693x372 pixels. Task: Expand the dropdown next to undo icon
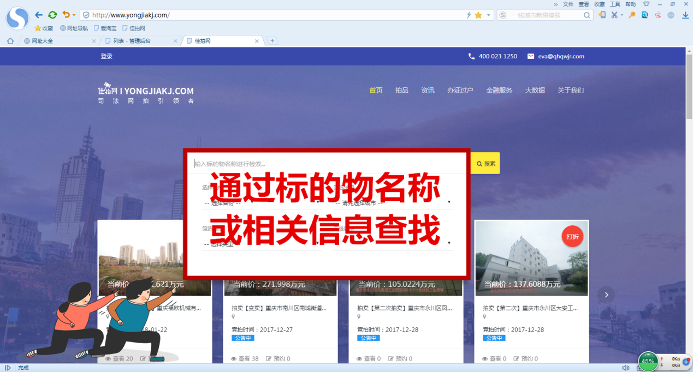(74, 15)
